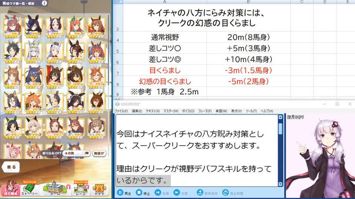Click the VOICEROID2 app logo in title bar
The image size is (355, 199).
coord(117,104)
